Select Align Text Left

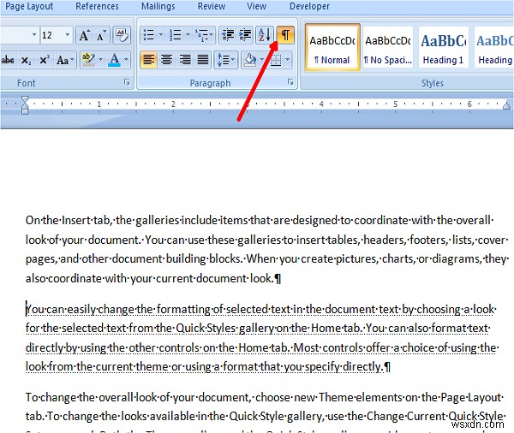click(x=148, y=60)
